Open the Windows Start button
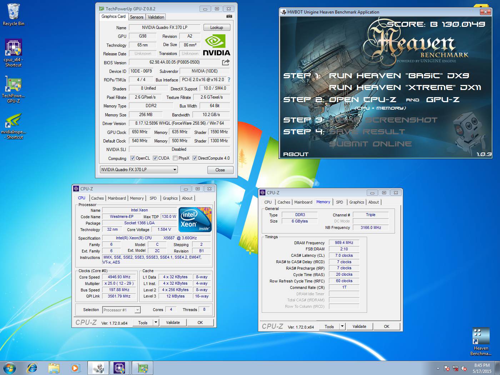The height and width of the screenshot is (375, 500). (x=10, y=368)
